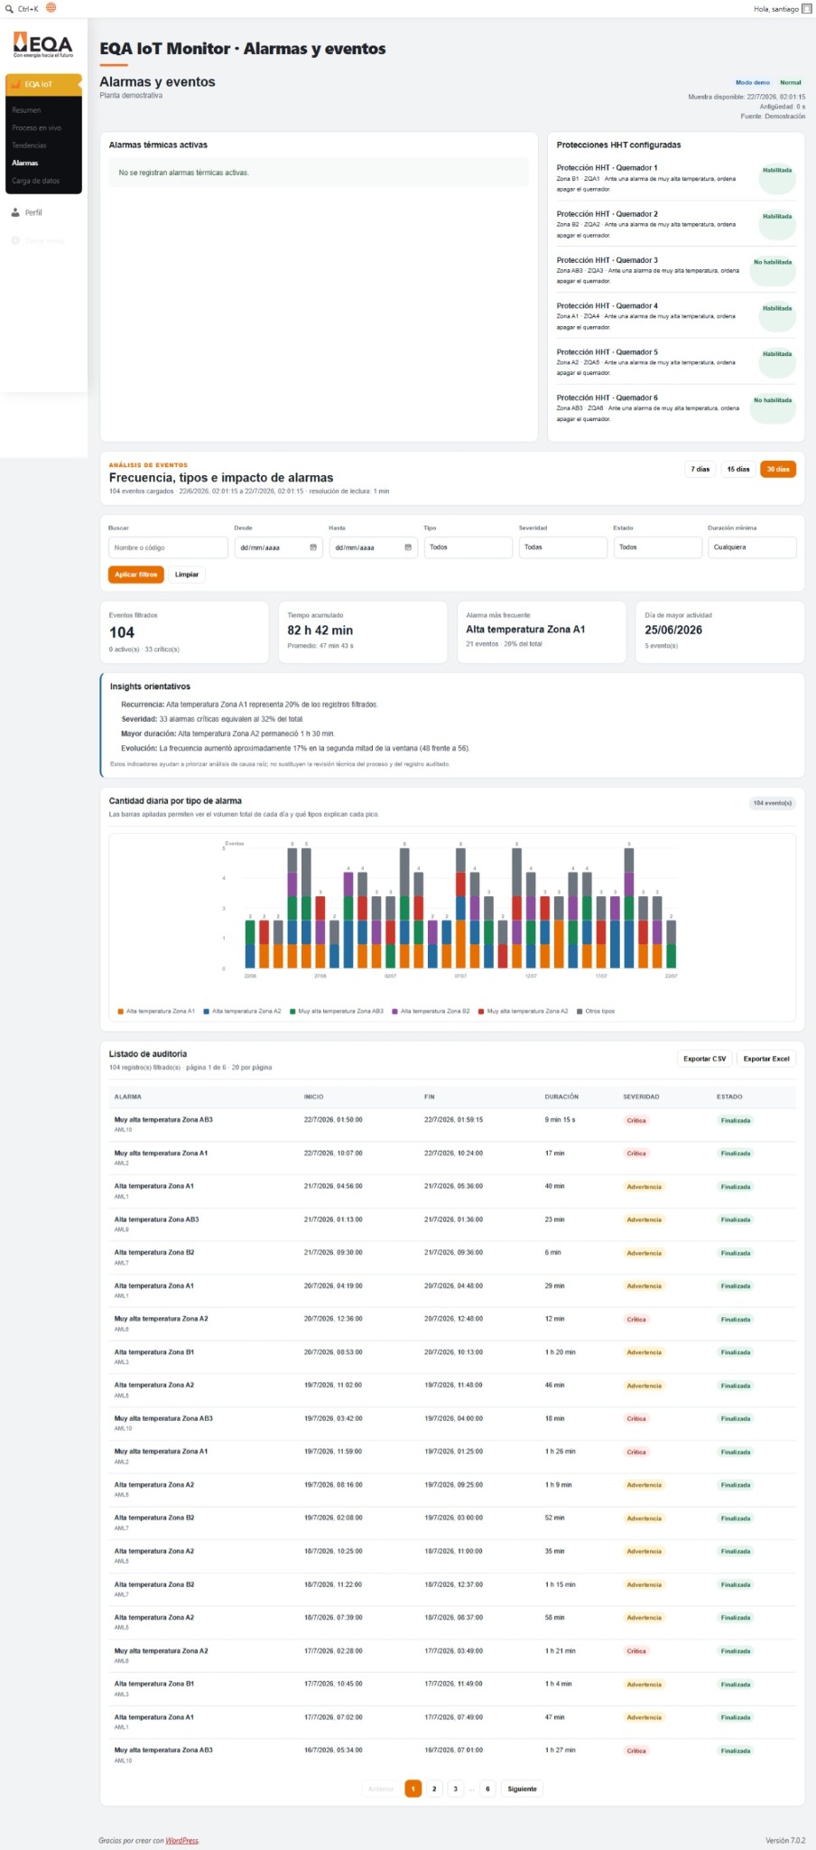Click the Aplicar filtros button
Viewport: 816px width, 1850px height.
point(135,575)
